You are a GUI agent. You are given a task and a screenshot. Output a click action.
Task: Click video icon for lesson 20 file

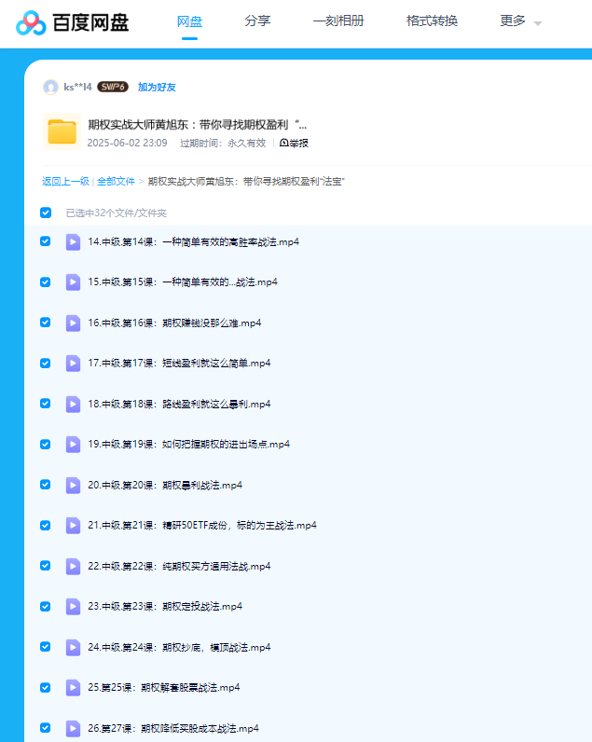(73, 485)
